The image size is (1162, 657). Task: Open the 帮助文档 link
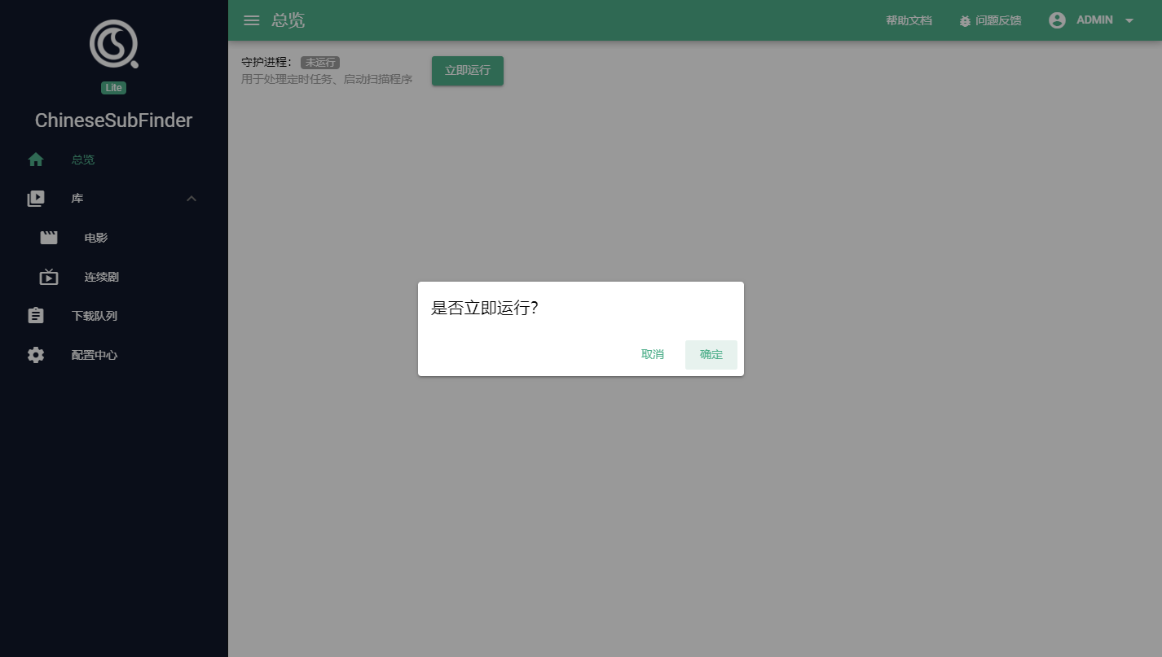(909, 20)
